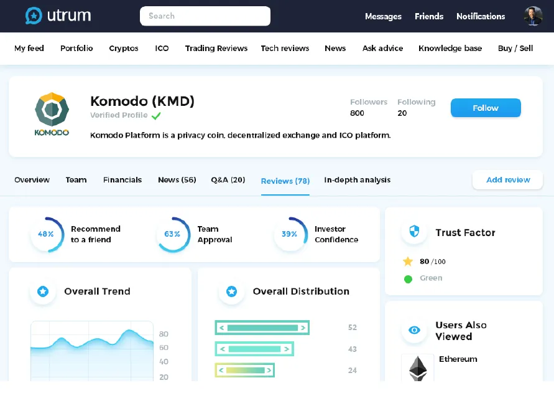The height and width of the screenshot is (393, 554).
Task: Open Messages in the top bar
Action: click(383, 16)
